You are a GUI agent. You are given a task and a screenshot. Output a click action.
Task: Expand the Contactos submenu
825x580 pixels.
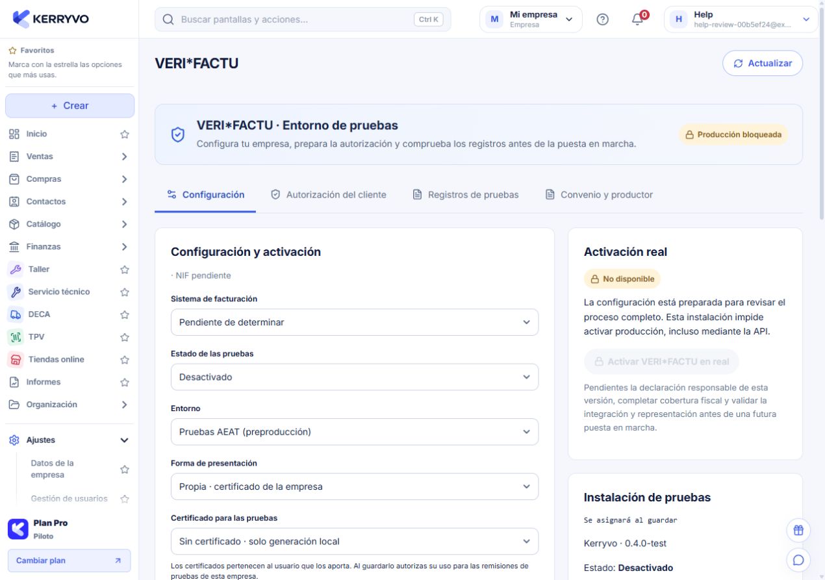[x=125, y=202]
